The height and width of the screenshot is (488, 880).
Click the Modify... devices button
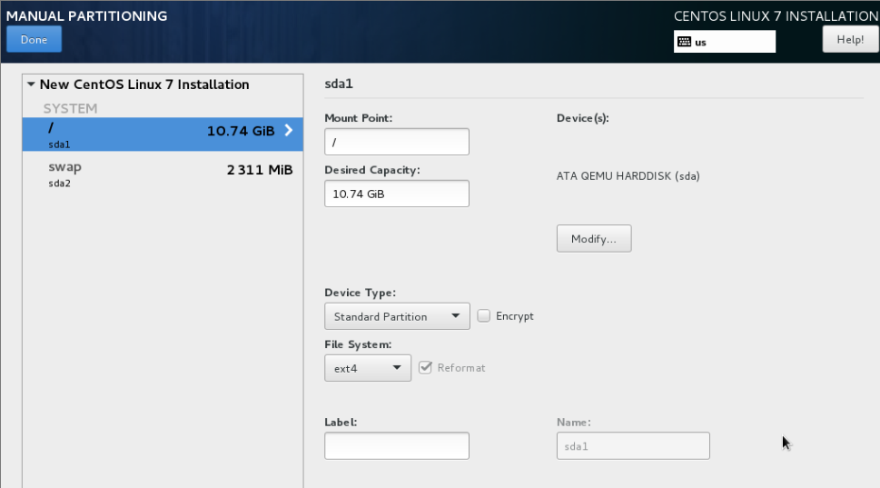(x=593, y=239)
